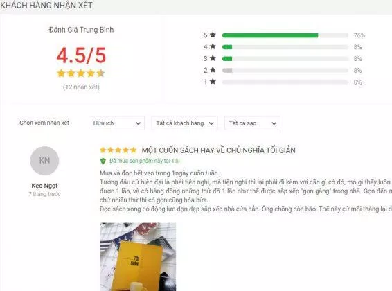392x291 pixels.
Task: Click the green verified purchase shield icon
Action: point(103,161)
